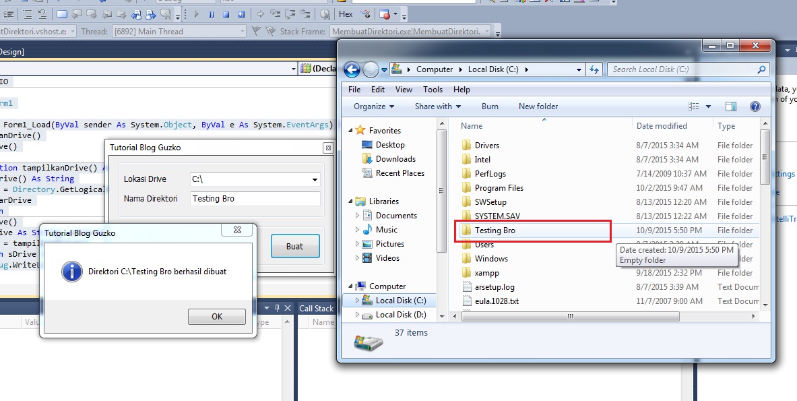Open the recent pages dropdown next to Forward

point(384,70)
